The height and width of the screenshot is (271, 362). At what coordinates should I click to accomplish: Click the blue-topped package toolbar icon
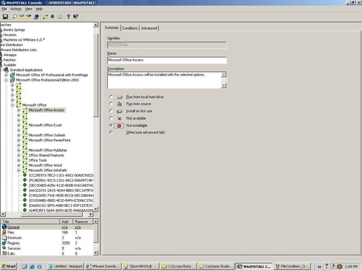point(29,17)
